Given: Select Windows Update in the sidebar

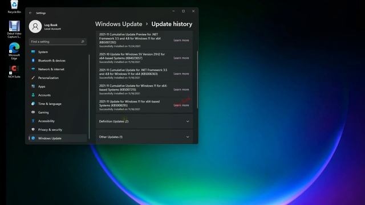Looking at the screenshot, I should pyautogui.click(x=58, y=138).
